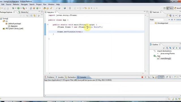This screenshot has height=102, width=181.
Task: Select javax.swing.JFrame in Outline
Action: click(167, 54)
